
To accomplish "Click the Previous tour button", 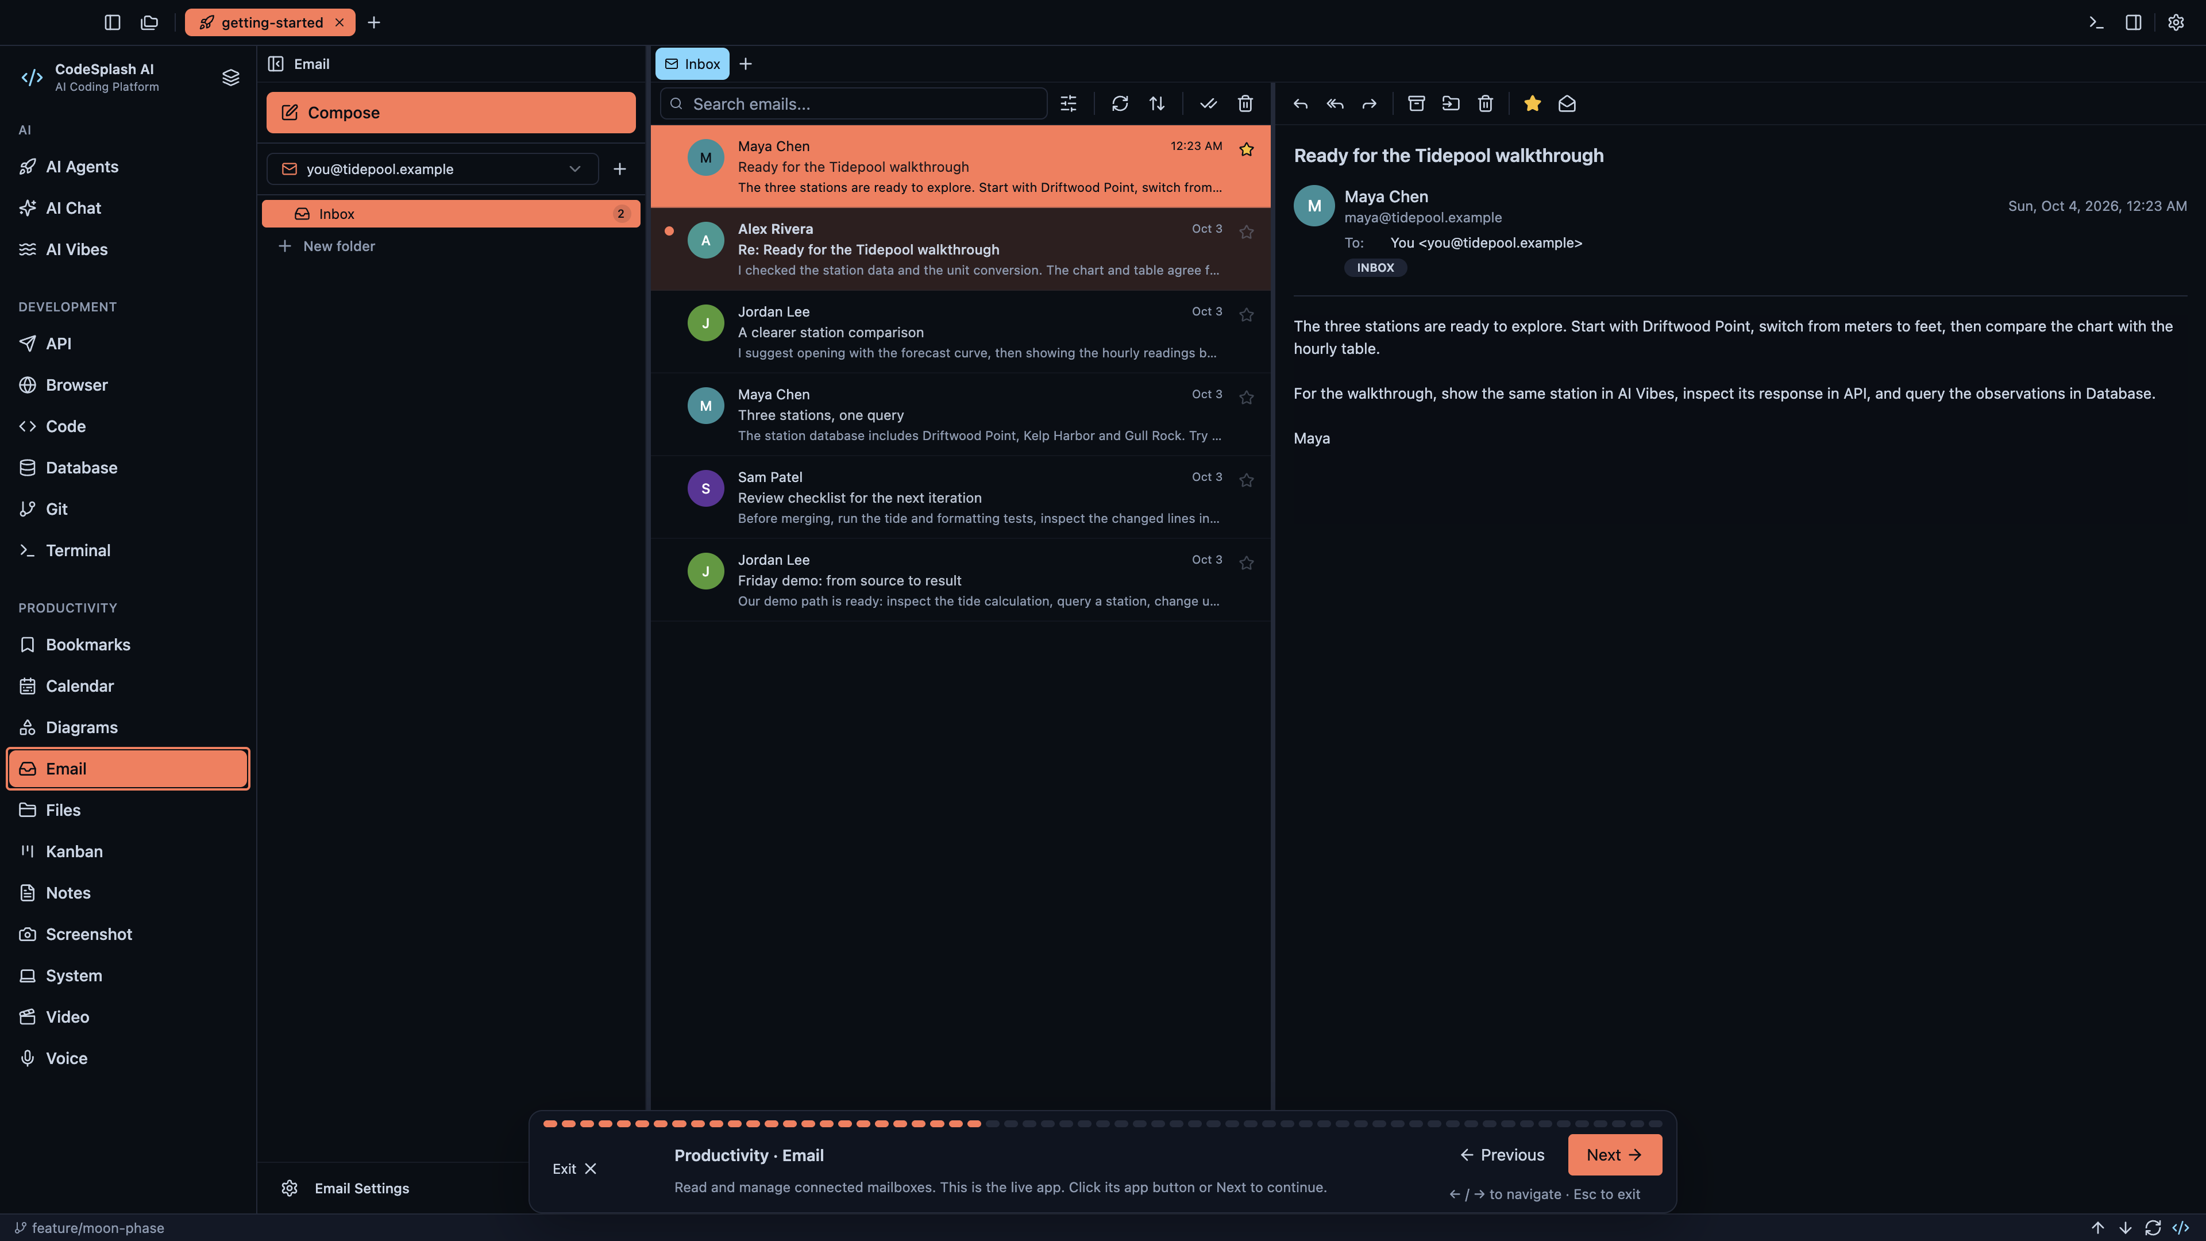I will [x=1502, y=1154].
